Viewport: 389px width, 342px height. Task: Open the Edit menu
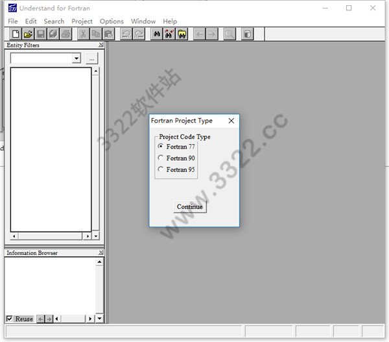point(30,21)
